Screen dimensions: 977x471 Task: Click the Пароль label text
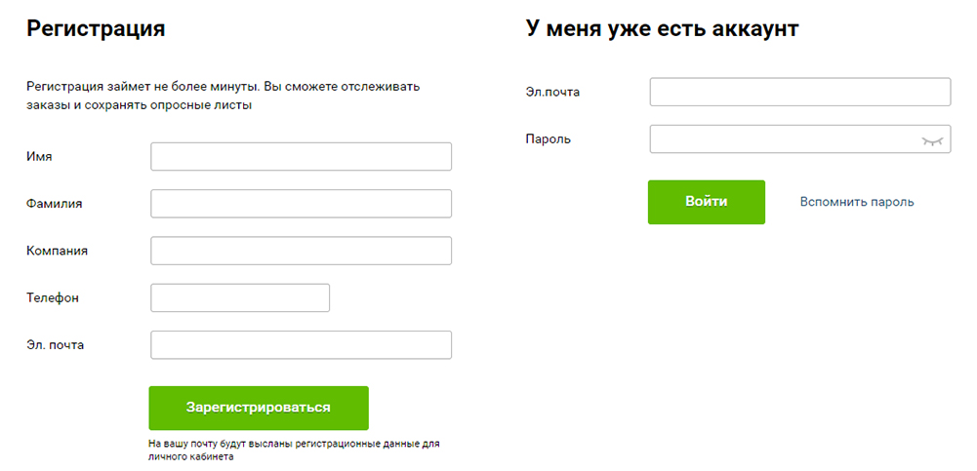coord(549,139)
